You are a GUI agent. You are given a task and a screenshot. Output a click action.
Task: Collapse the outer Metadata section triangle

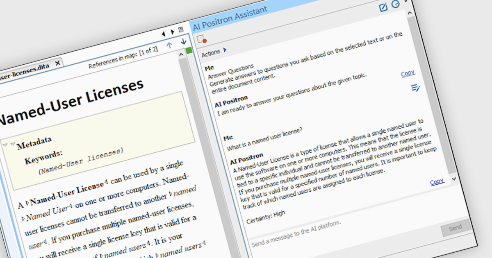tap(5, 144)
